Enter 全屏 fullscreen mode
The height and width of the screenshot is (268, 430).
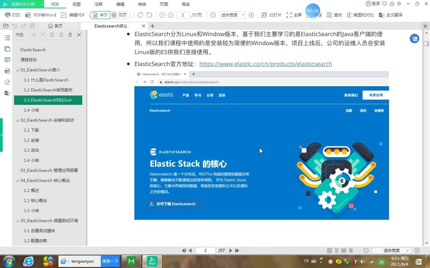pyautogui.click(x=294, y=15)
